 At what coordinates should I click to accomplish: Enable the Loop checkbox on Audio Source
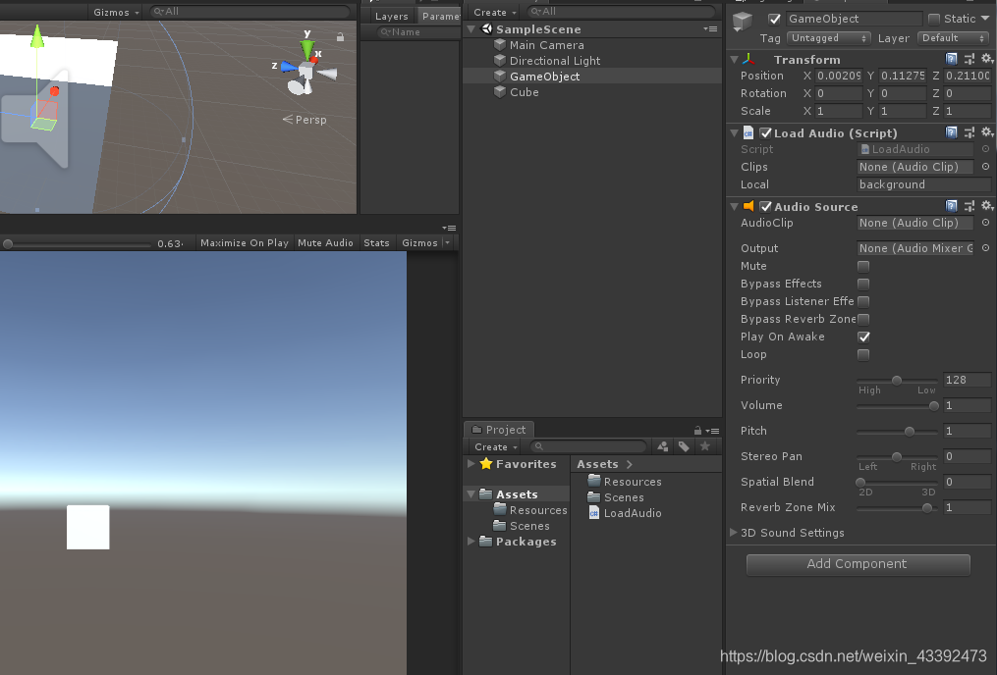863,354
